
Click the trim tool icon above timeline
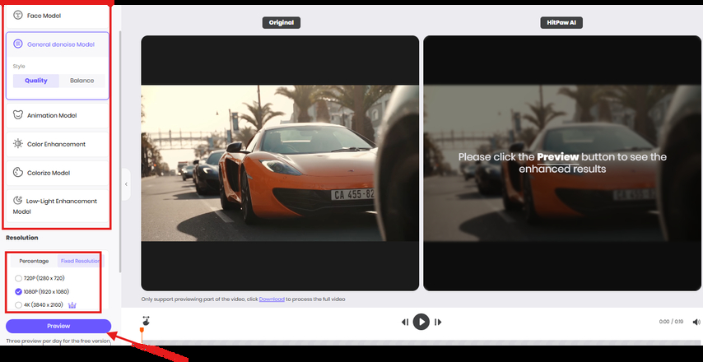click(x=146, y=321)
